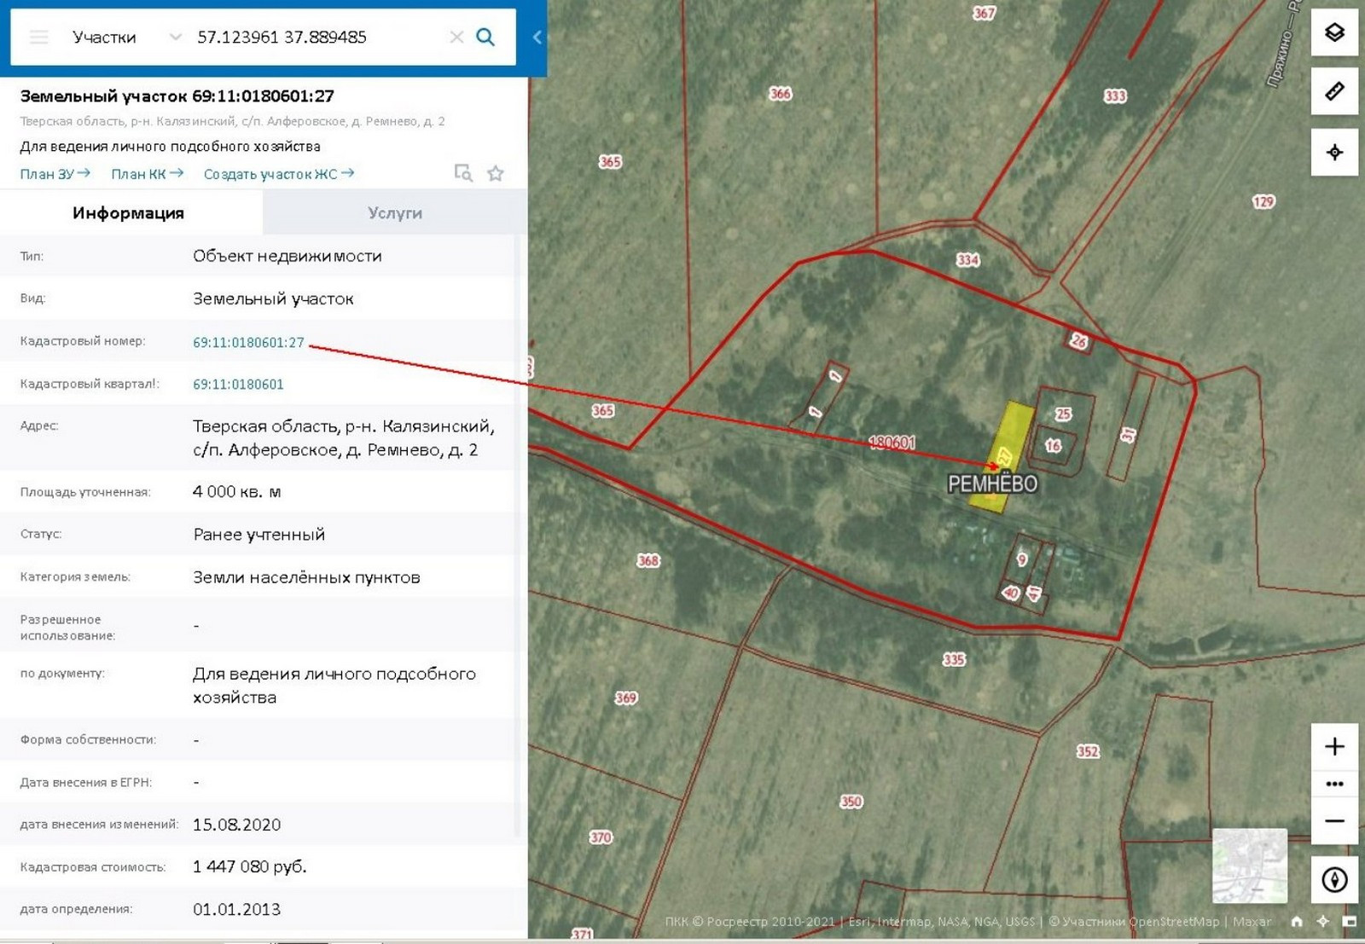Viewport: 1365px width, 944px height.
Task: Select the ruler measurement tool
Action: tap(1334, 91)
